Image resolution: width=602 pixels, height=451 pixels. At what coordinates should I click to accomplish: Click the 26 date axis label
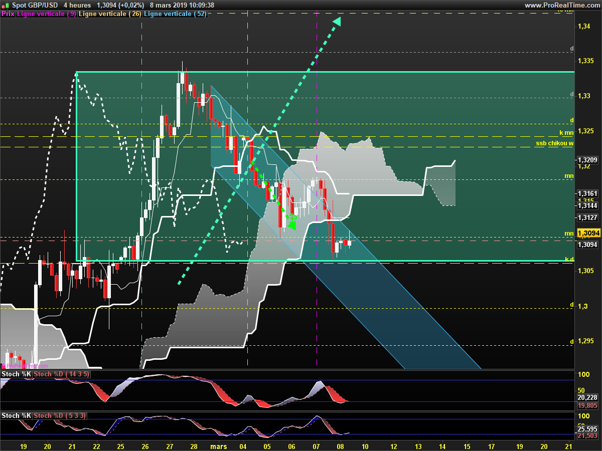(145, 445)
